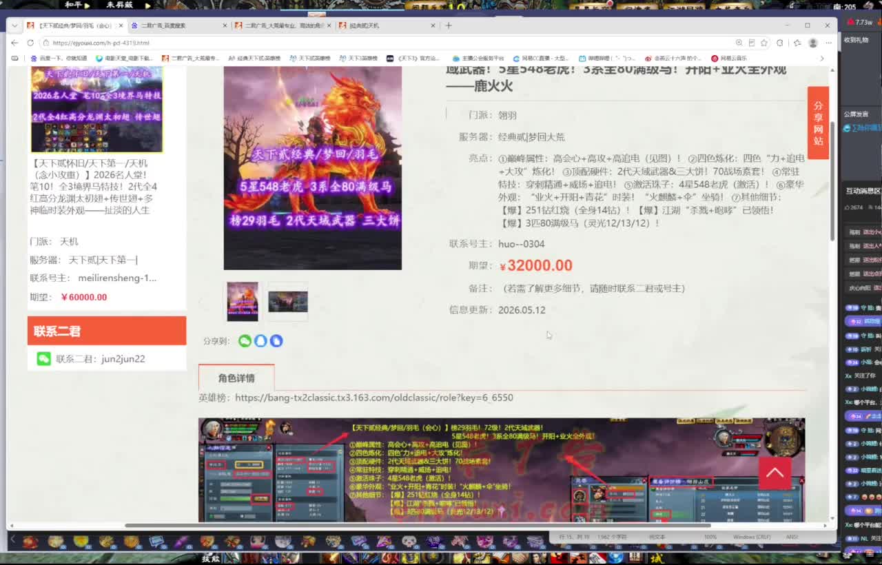The width and height of the screenshot is (882, 565).
Task: Click the 收到礼物 panel label
Action: [x=856, y=40]
